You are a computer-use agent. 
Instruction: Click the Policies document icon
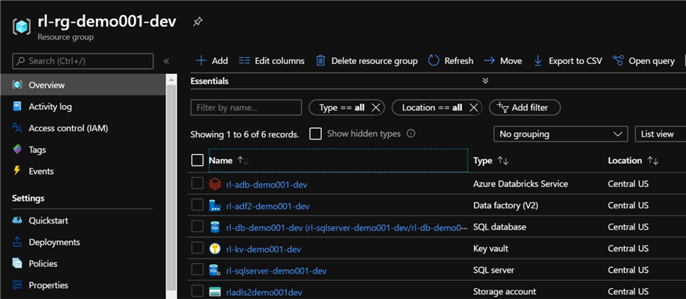click(x=17, y=263)
